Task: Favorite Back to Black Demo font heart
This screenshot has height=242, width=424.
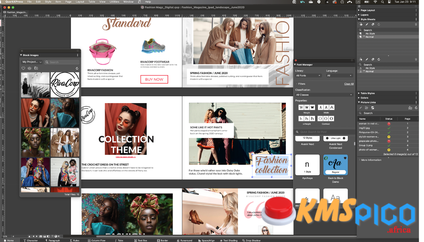Action: click(x=345, y=158)
